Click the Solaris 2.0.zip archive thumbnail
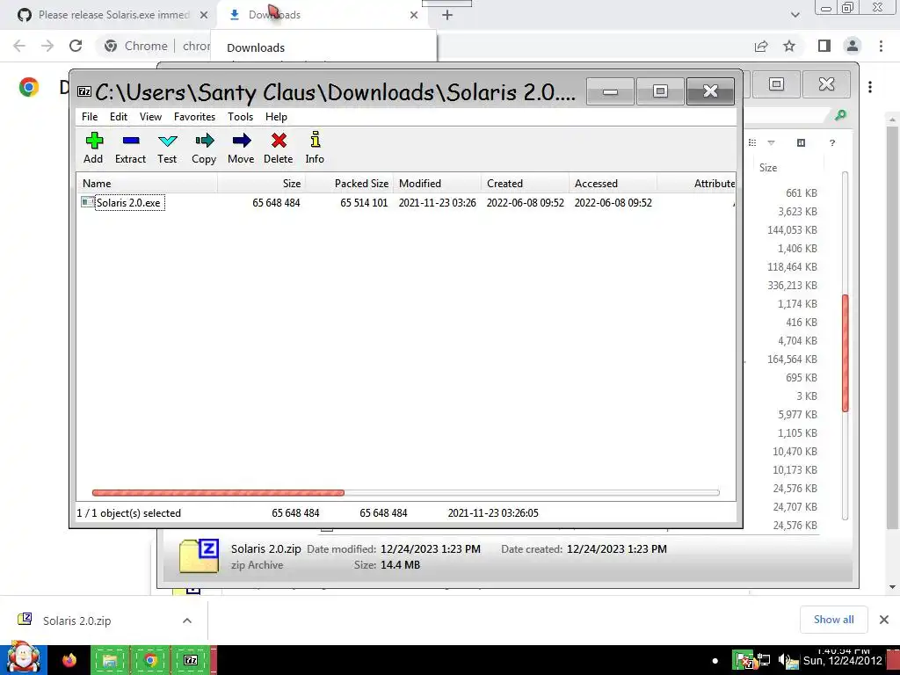 [199, 555]
